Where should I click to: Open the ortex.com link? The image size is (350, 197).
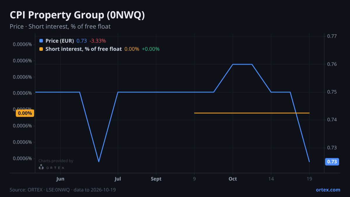(x=328, y=190)
